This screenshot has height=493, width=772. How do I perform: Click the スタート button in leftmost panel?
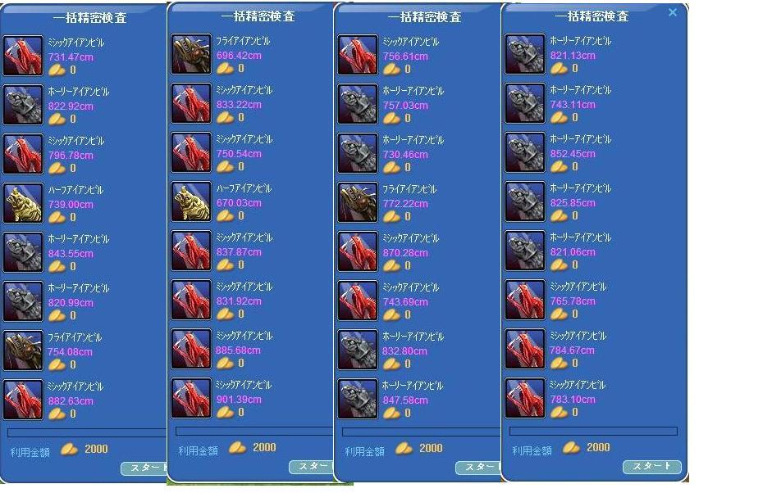pyautogui.click(x=144, y=468)
